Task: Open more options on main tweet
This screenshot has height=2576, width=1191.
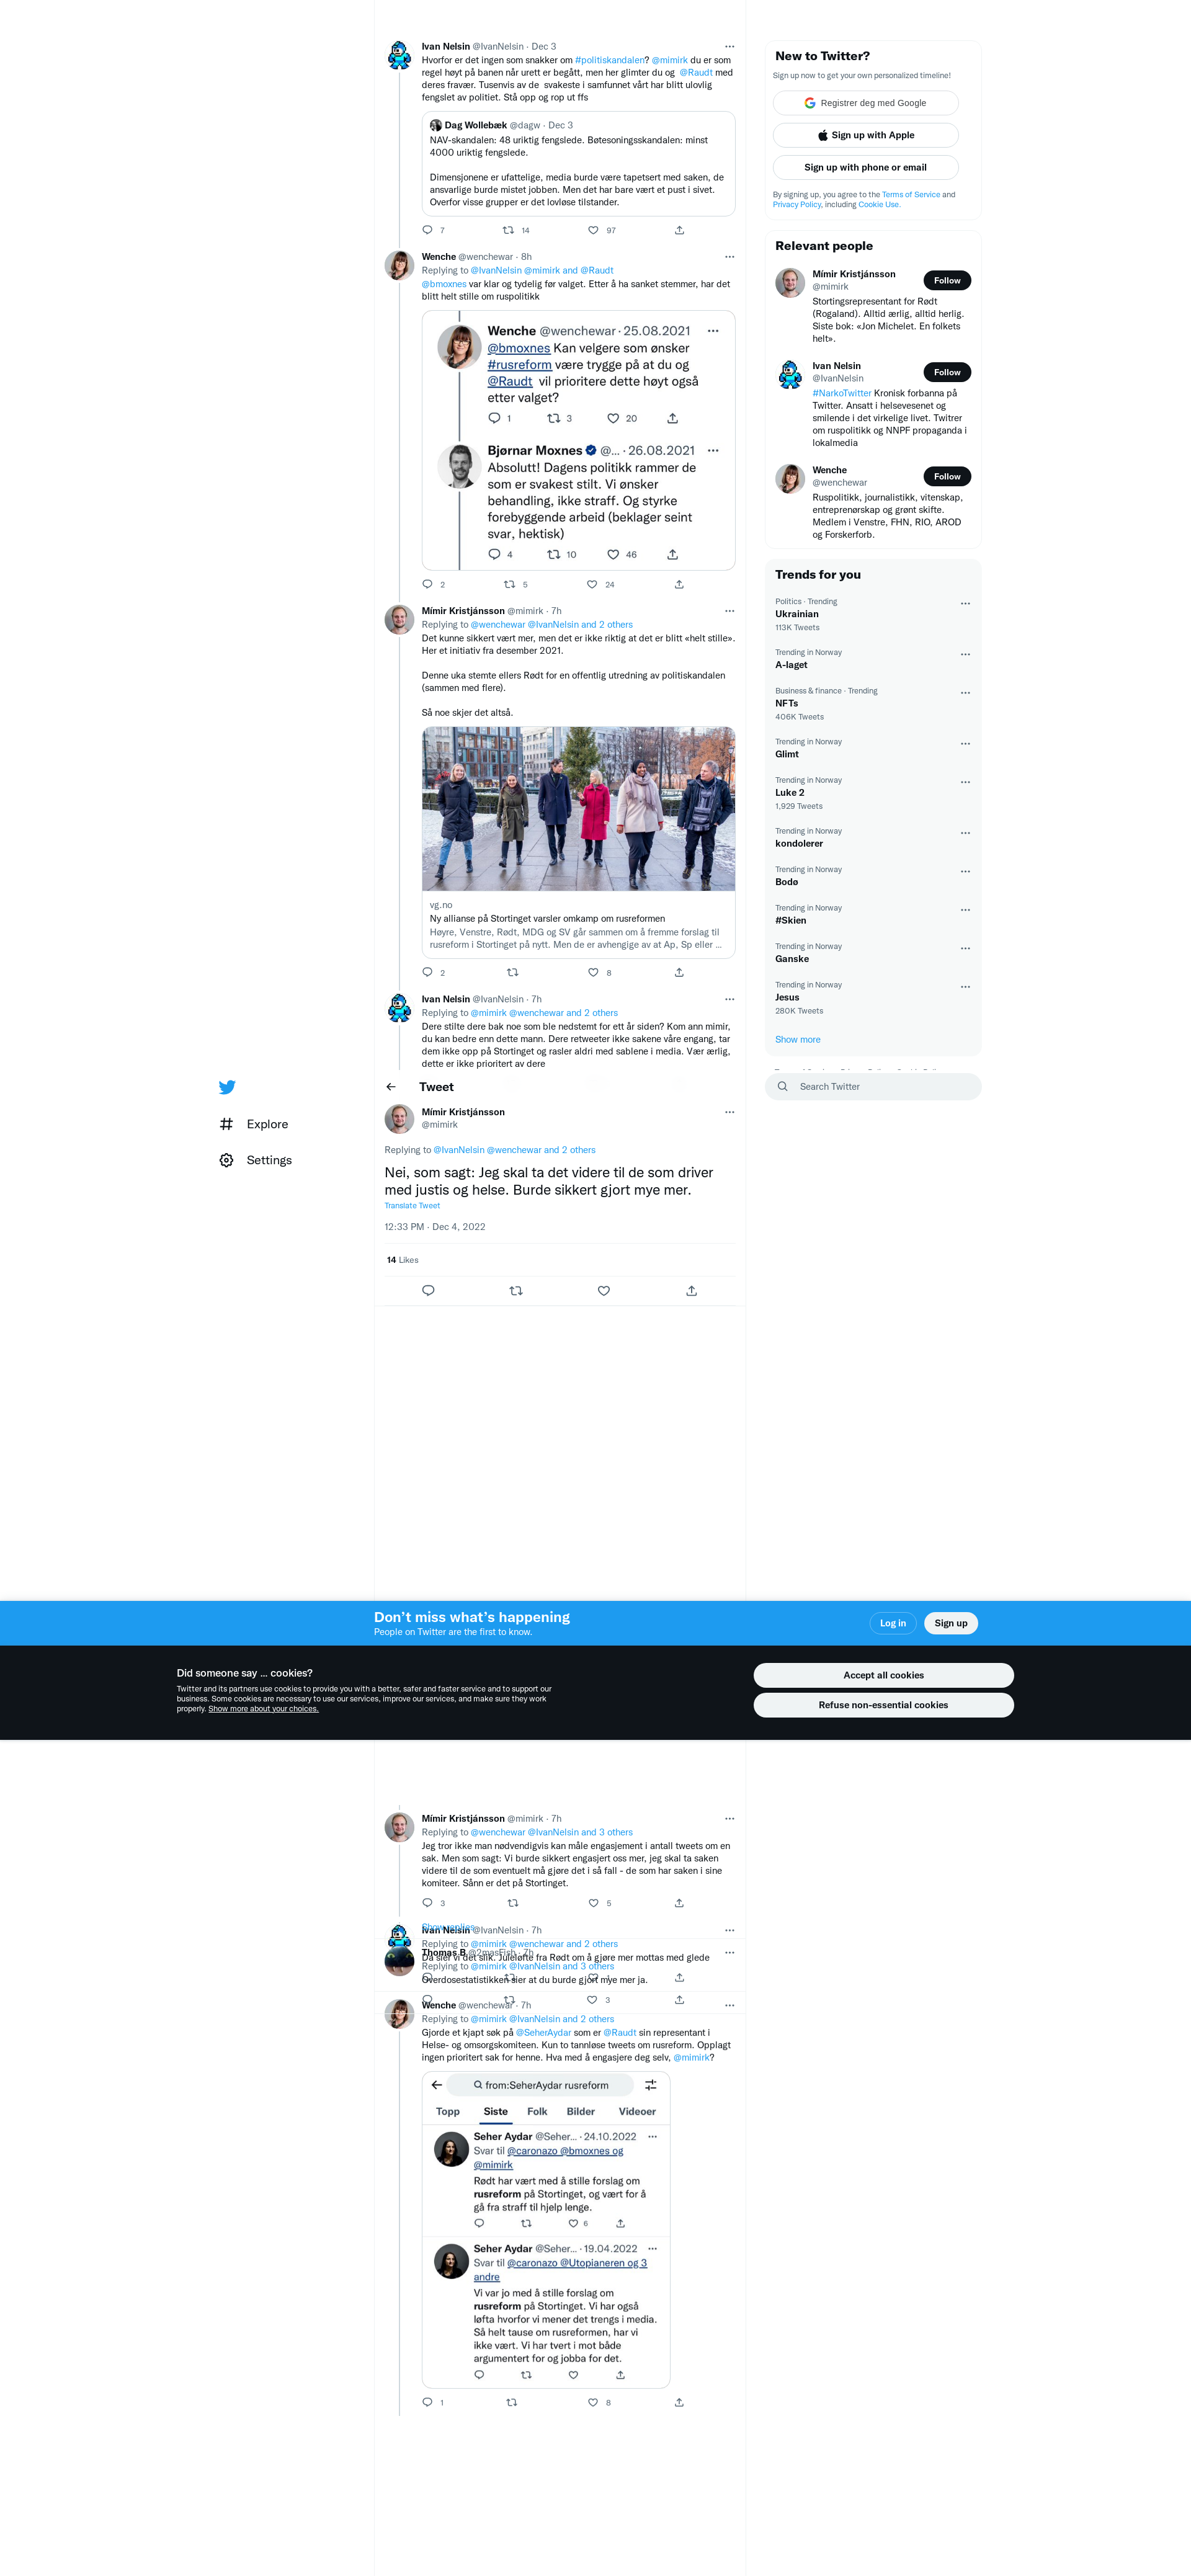Action: pos(729,1112)
